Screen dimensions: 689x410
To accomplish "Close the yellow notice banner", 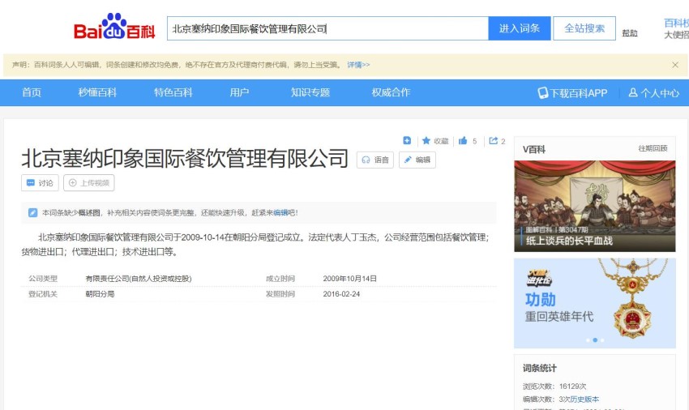I will pos(675,65).
